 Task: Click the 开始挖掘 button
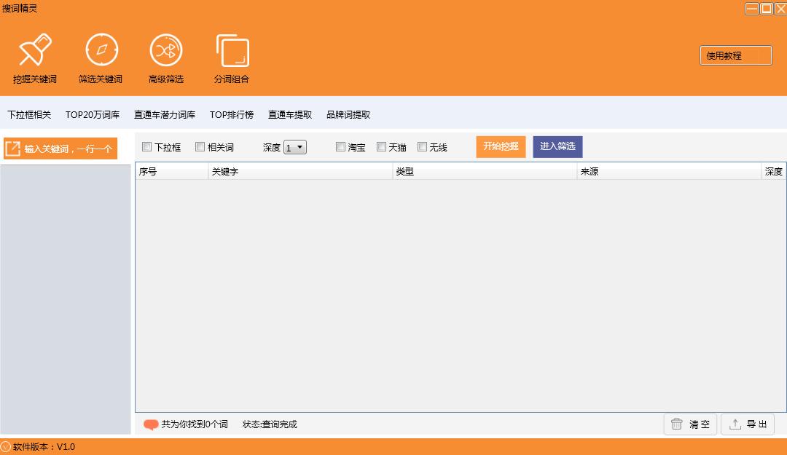click(501, 146)
